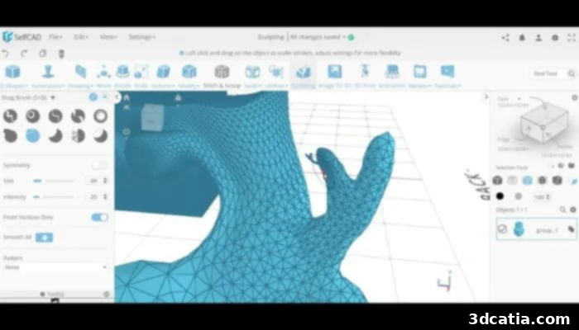Viewport: 579px width, 330px height.
Task: Open the Image To 3D tool
Action: click(334, 76)
